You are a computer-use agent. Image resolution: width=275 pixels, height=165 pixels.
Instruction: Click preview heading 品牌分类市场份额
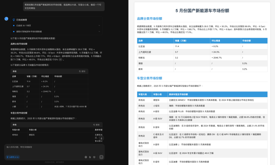click(150, 19)
